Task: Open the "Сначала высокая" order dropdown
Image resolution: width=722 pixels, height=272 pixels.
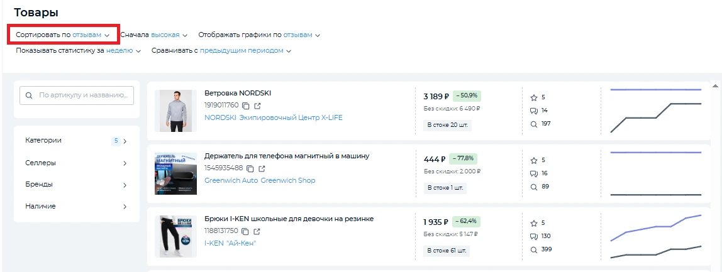Action: coord(154,35)
